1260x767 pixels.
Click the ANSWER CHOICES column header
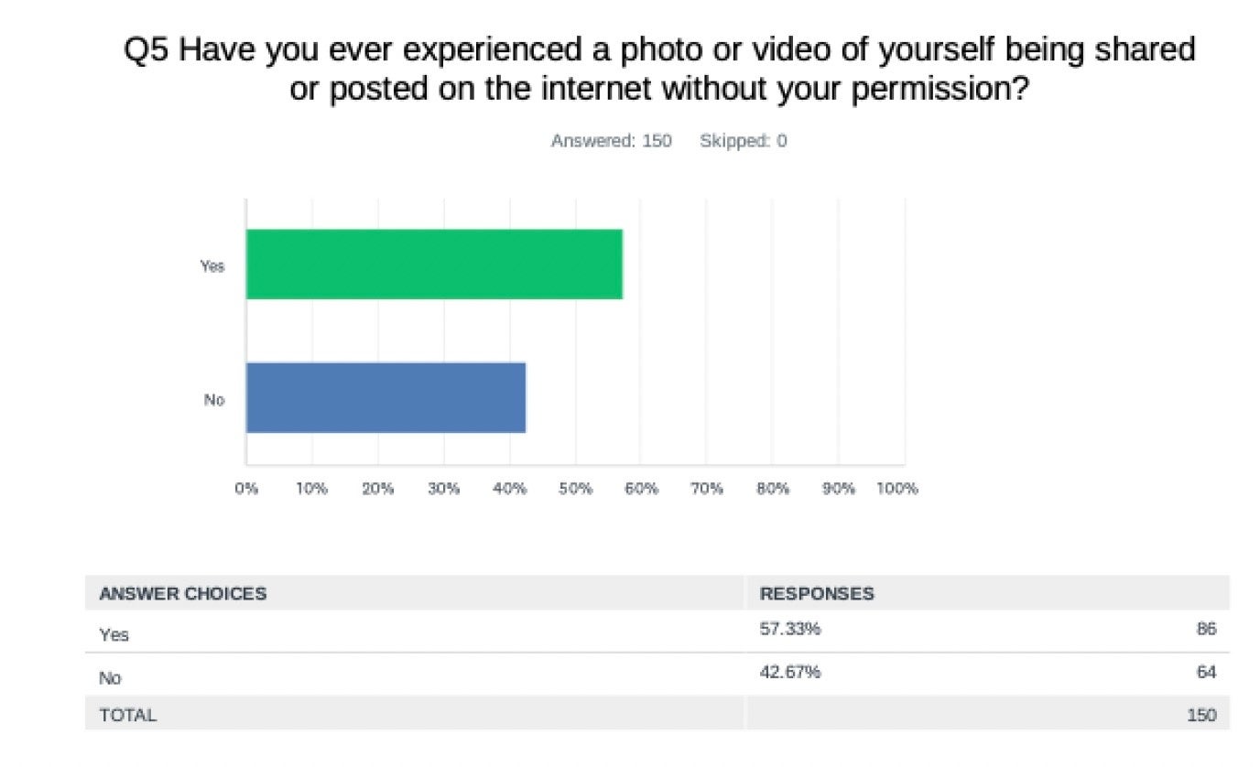(x=182, y=593)
